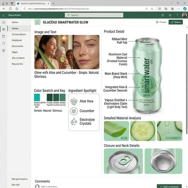Viewport: 188px width, 188px height.
Task: Click the browser home icon
Action: [17, 9]
